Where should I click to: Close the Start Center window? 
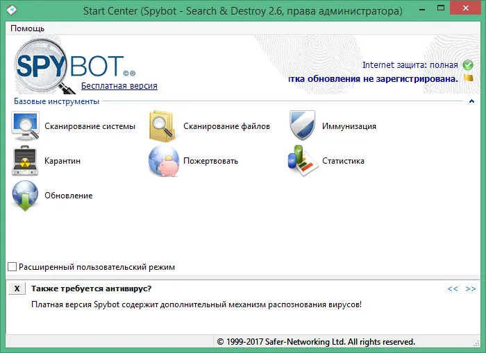tap(466, 8)
